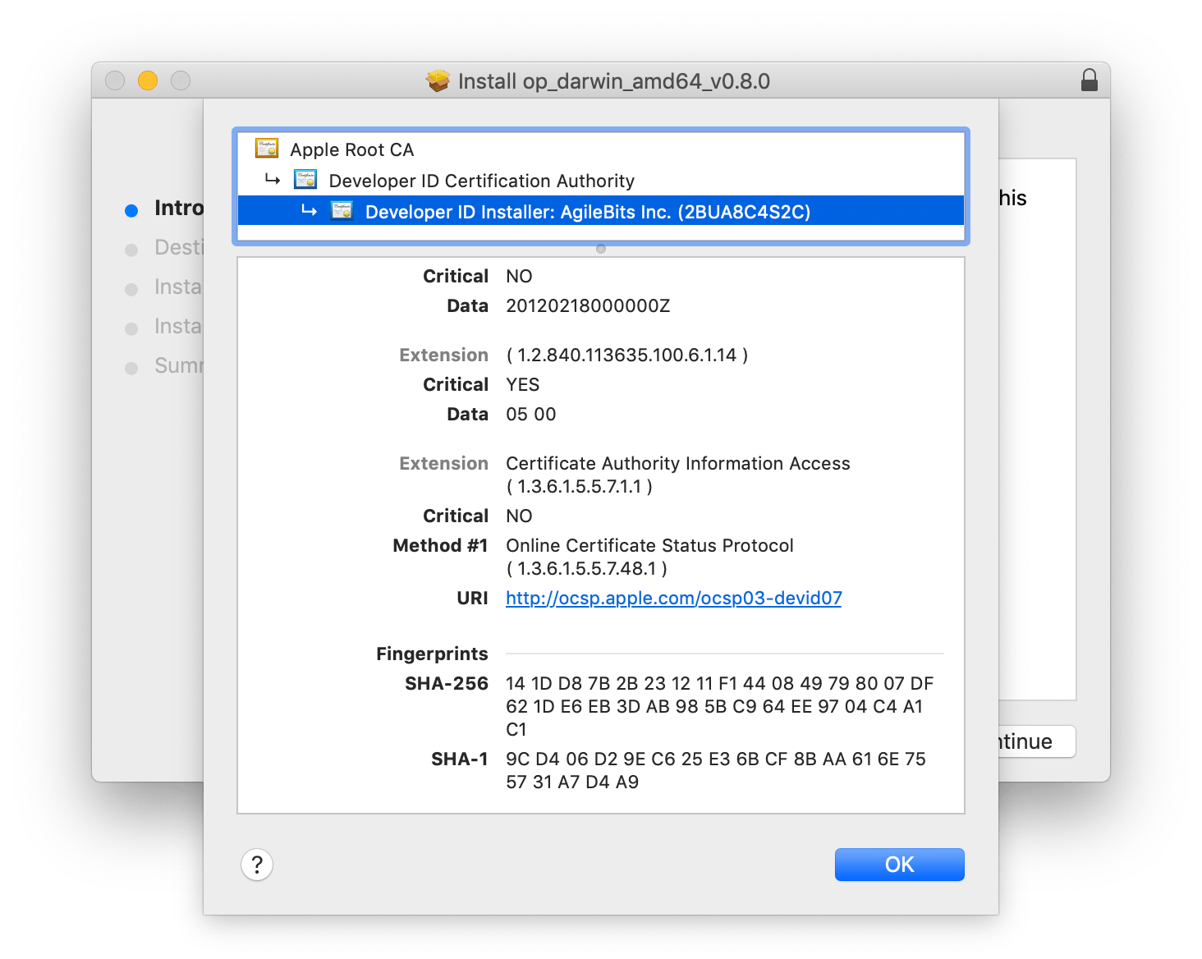This screenshot has height=959, width=1202.
Task: Click the SHA-256 fingerprint value
Action: [x=719, y=706]
